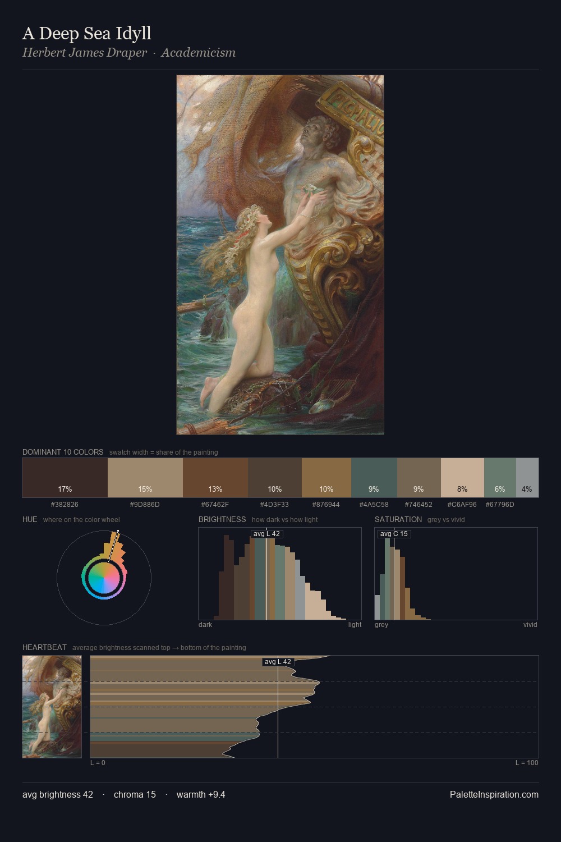Click 'swatch width = share of the painting' caption
Viewport: 561px width, 842px height.
[164, 452]
